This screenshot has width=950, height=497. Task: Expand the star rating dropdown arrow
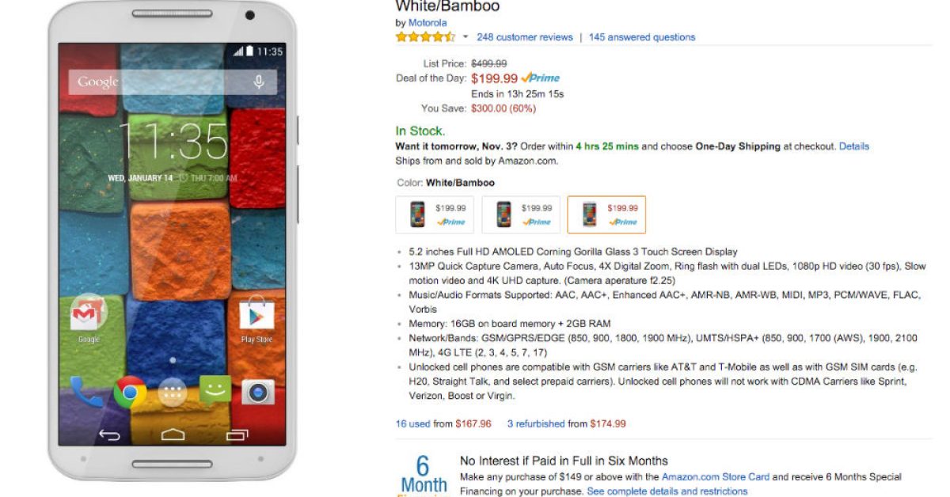click(465, 37)
